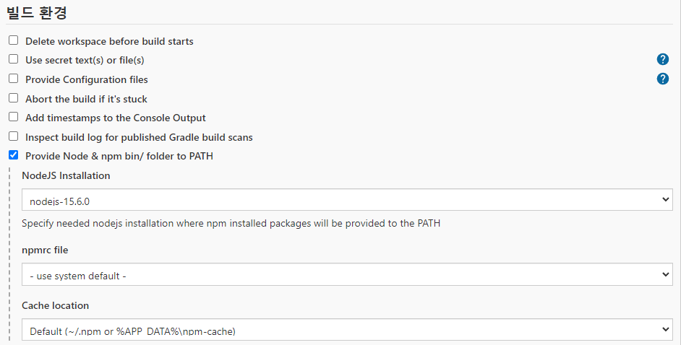
Task: Tick the Delete workspace before build starts checkbox
Action: [14, 40]
